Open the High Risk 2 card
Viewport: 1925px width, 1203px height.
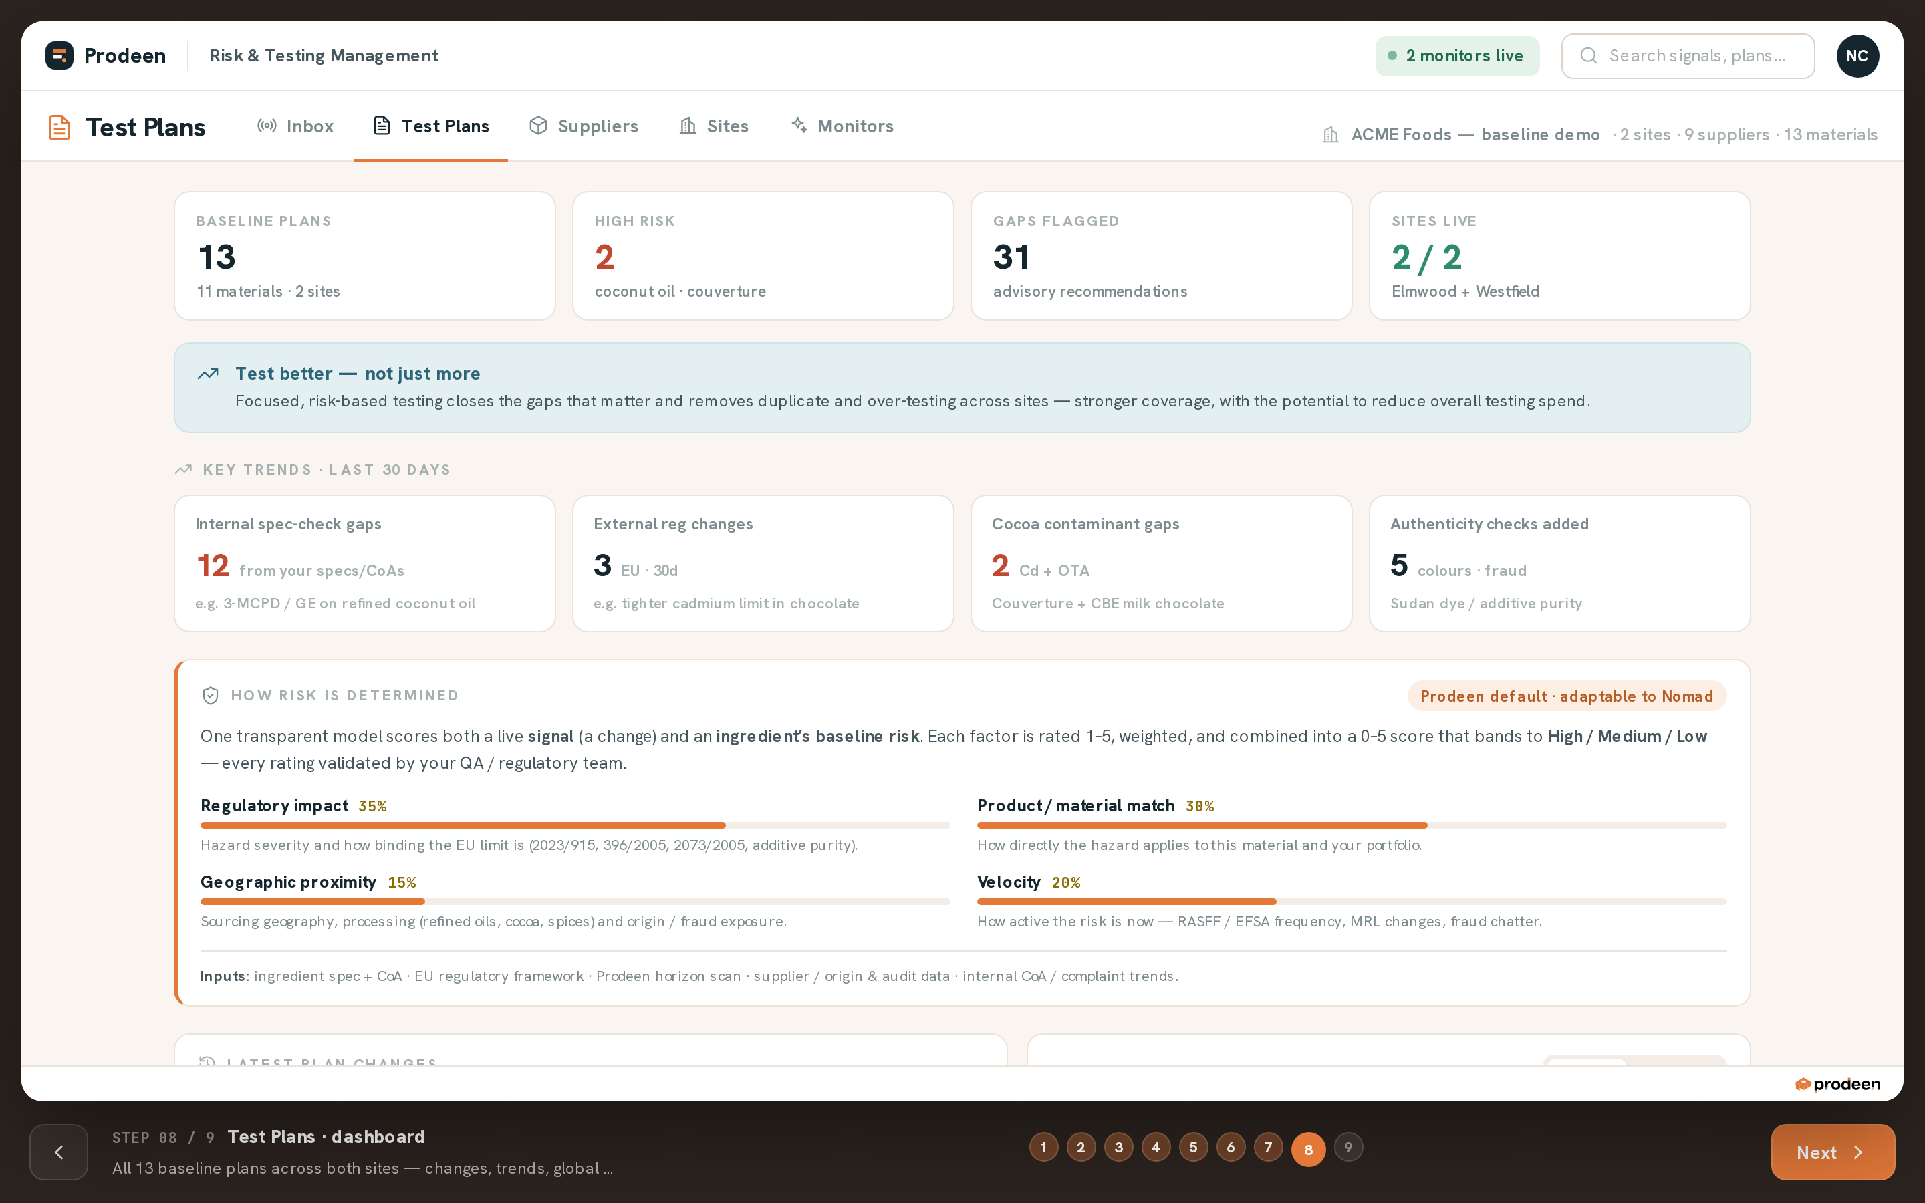(763, 256)
